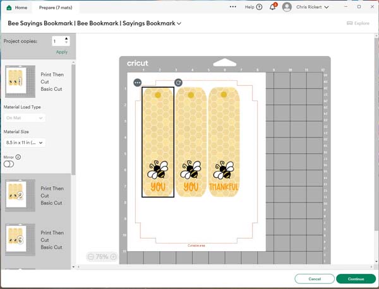Click the rotate handle on selected bookmark

point(178,83)
